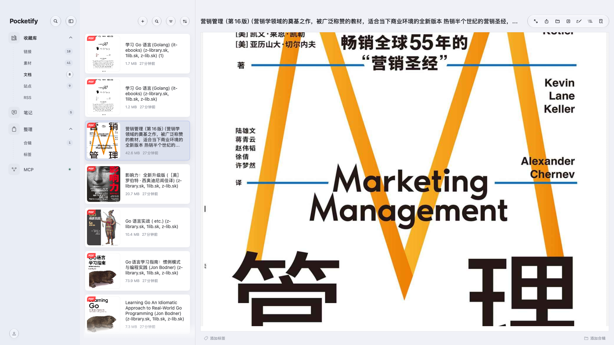Open the Go语言学习指南 document card
This screenshot has width=614, height=345.
coord(138,271)
